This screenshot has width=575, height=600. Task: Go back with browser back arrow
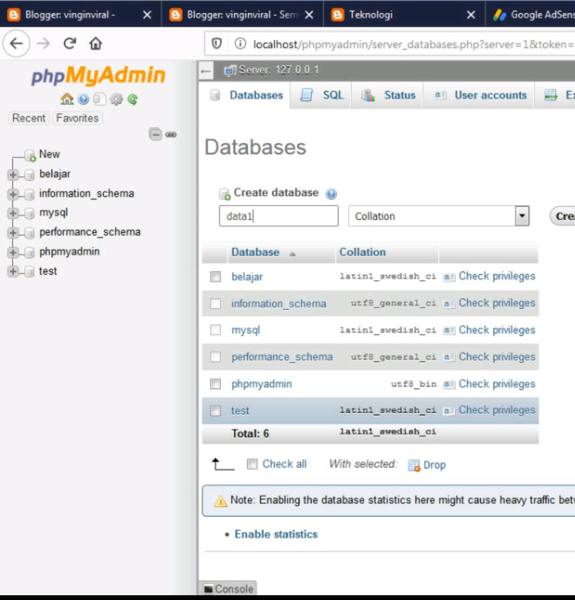[17, 43]
